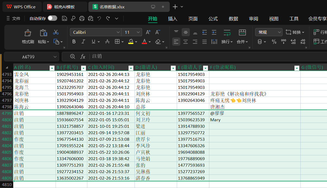
Task: Toggle middle vertical alignment
Action: point(186,32)
